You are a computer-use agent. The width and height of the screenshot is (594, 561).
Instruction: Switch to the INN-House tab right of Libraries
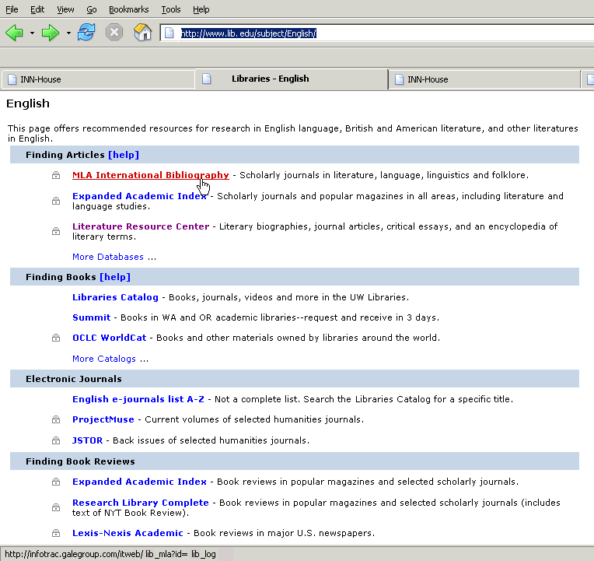(484, 79)
